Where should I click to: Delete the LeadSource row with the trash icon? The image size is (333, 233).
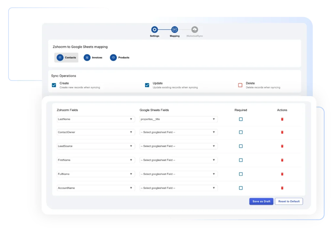click(282, 146)
